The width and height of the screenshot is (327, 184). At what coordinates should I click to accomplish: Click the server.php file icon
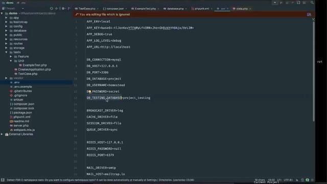[11, 126]
